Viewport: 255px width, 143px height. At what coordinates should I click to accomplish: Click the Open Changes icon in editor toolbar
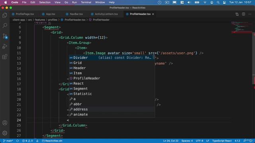pyautogui.click(x=237, y=14)
